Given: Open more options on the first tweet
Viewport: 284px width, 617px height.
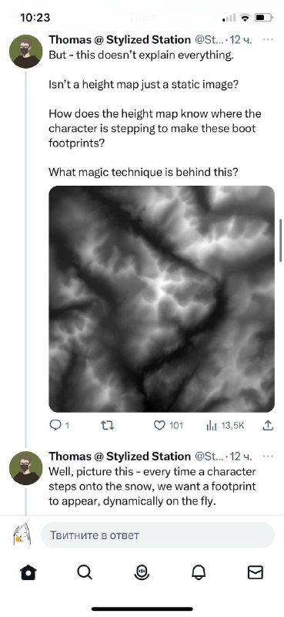Looking at the screenshot, I should click(x=268, y=40).
